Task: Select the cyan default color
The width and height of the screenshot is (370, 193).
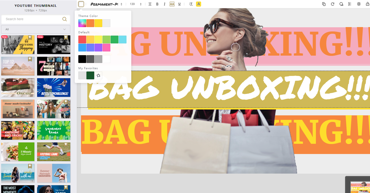Action: [x=123, y=40]
